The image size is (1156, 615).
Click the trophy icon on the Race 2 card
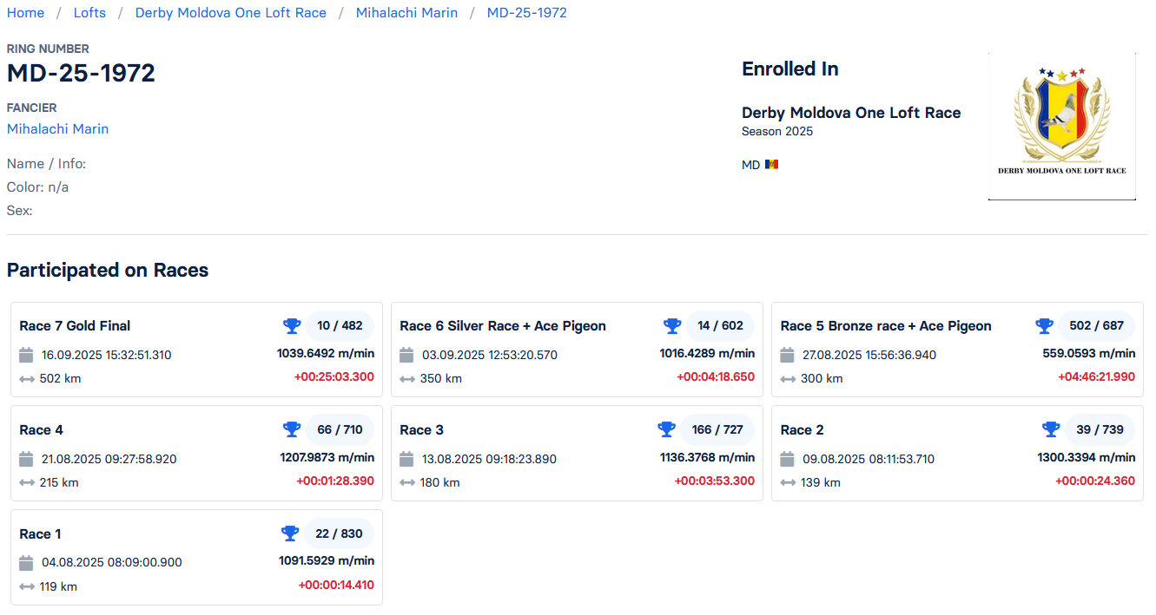tap(1051, 430)
